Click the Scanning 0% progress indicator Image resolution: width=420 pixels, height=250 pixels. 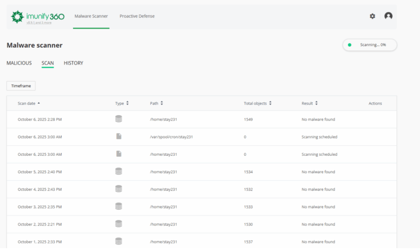(370, 45)
